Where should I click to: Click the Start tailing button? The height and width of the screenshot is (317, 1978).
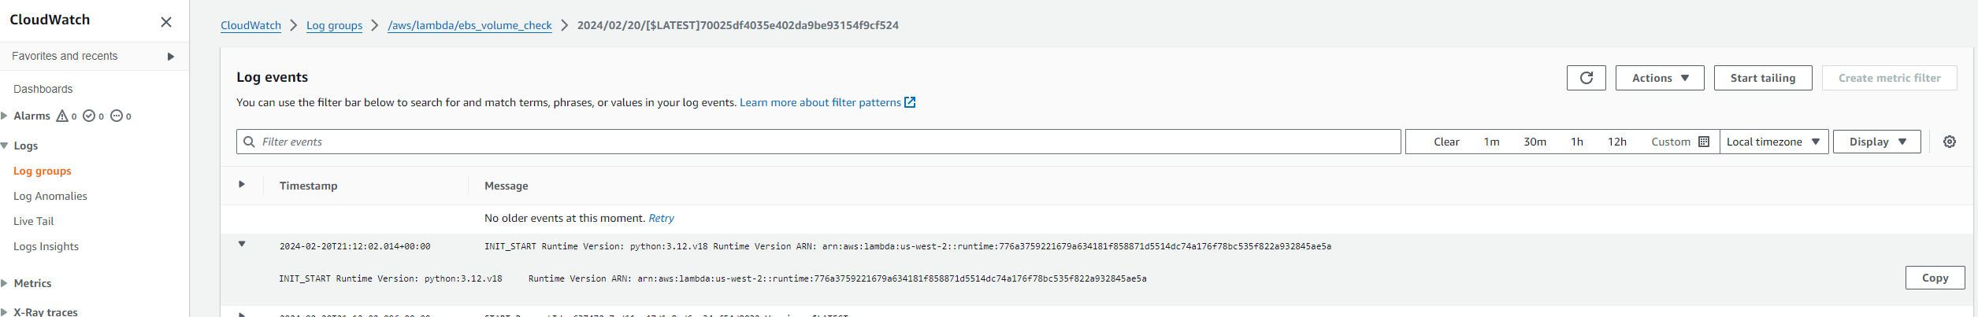1762,78
